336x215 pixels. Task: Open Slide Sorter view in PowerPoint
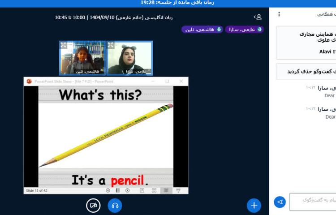coord(154,190)
